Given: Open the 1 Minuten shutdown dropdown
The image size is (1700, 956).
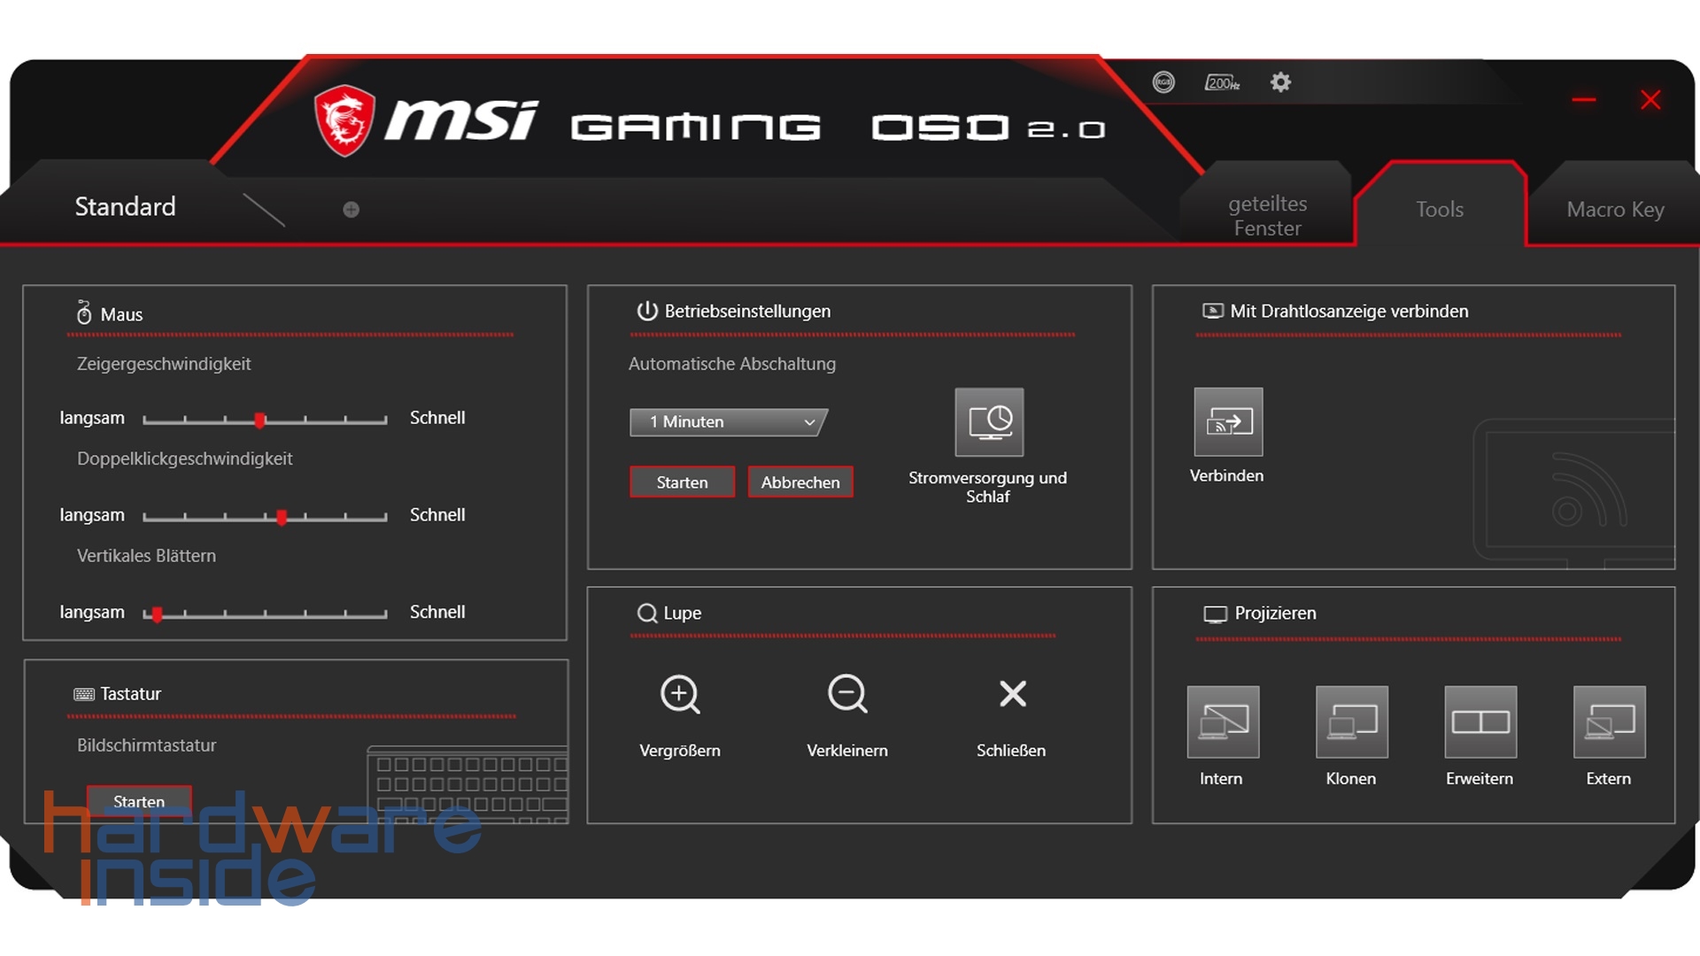Looking at the screenshot, I should (728, 422).
